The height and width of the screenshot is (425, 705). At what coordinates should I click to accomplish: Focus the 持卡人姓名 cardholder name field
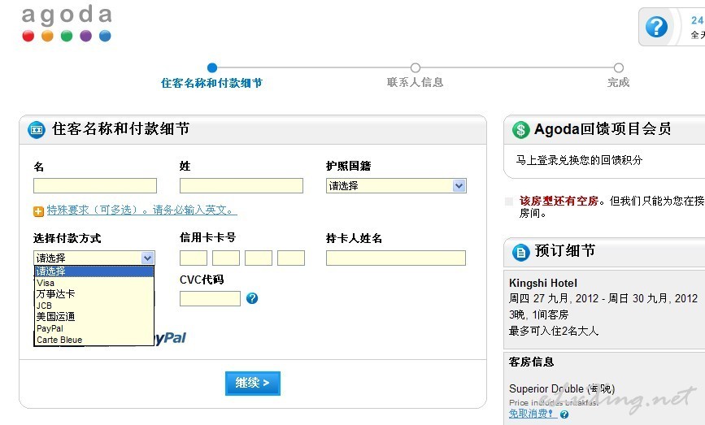tap(396, 258)
